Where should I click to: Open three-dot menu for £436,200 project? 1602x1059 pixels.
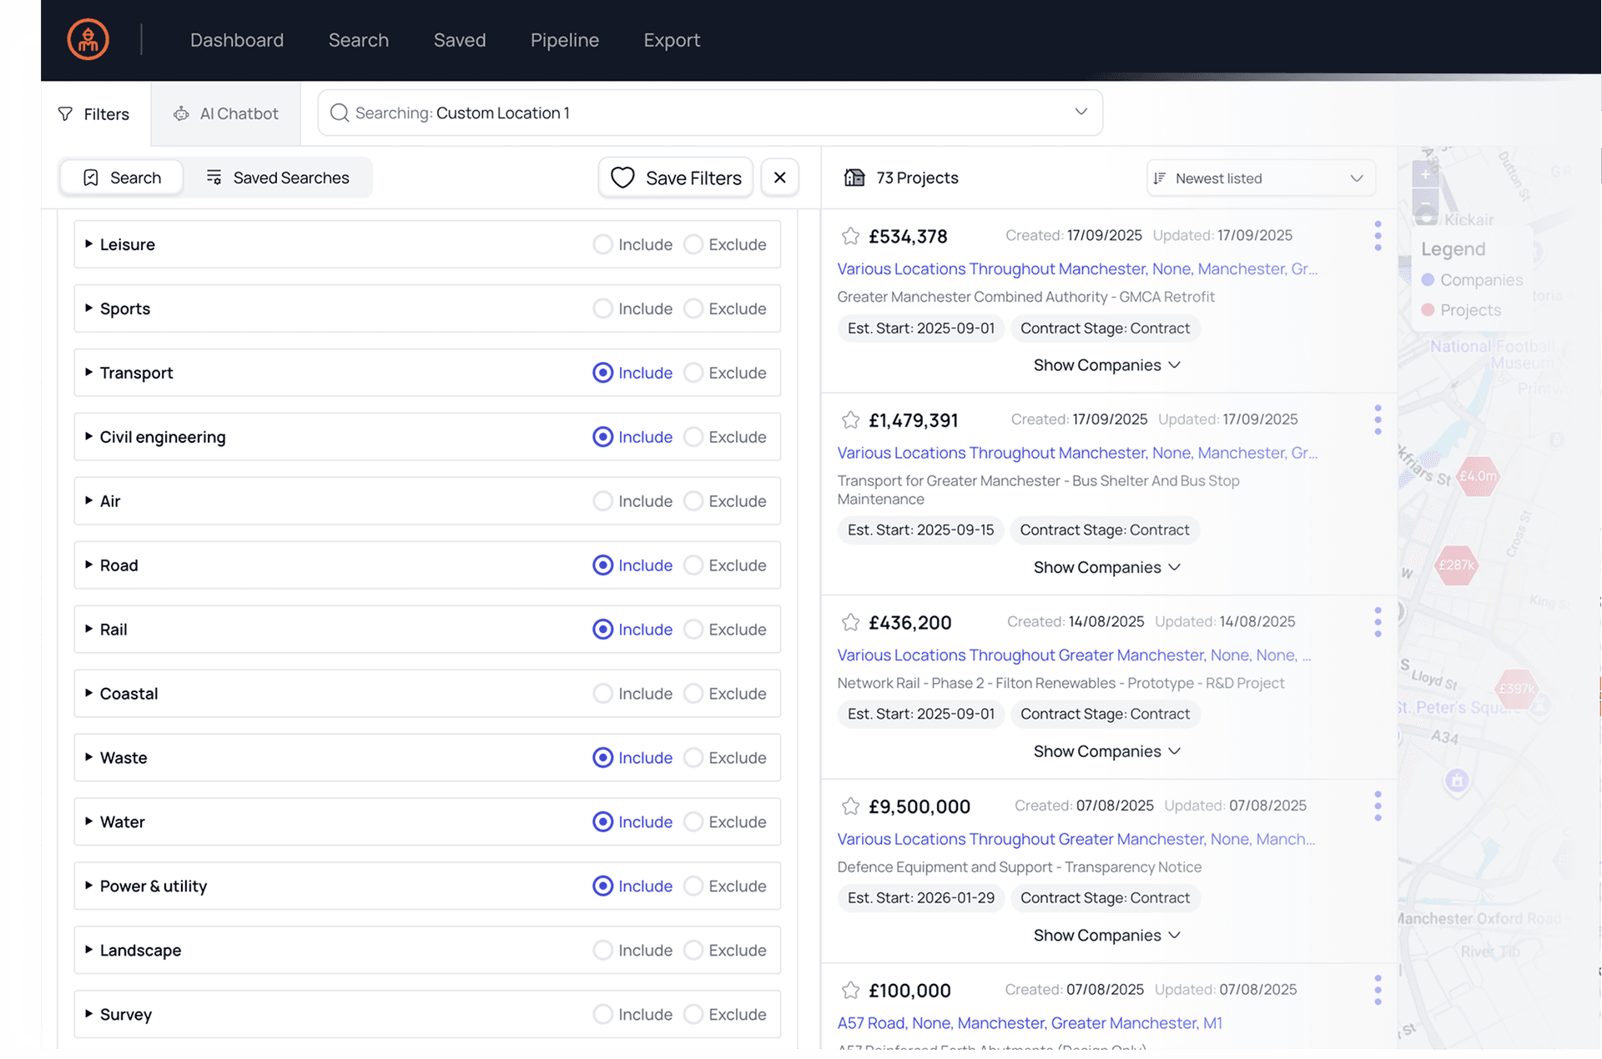(x=1378, y=622)
